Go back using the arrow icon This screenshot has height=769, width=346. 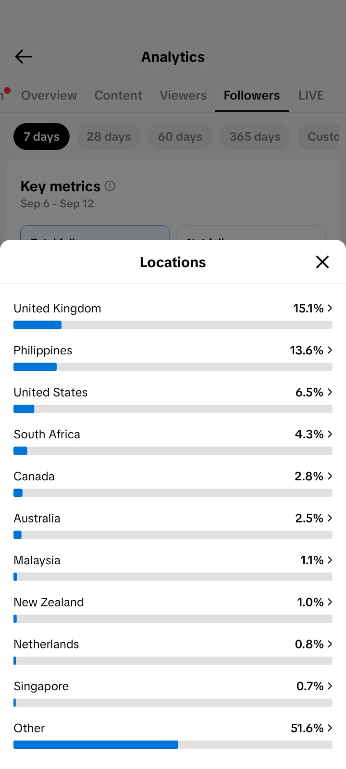(23, 57)
